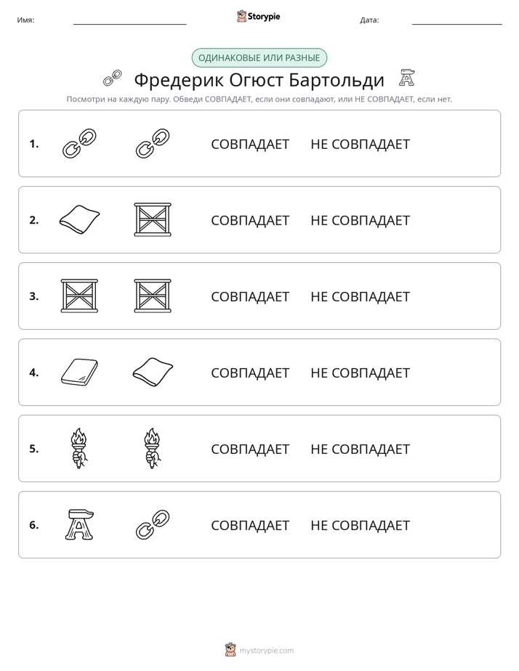Click the flat sheet icon in row 4
The height and width of the screenshot is (671, 519).
tap(79, 373)
